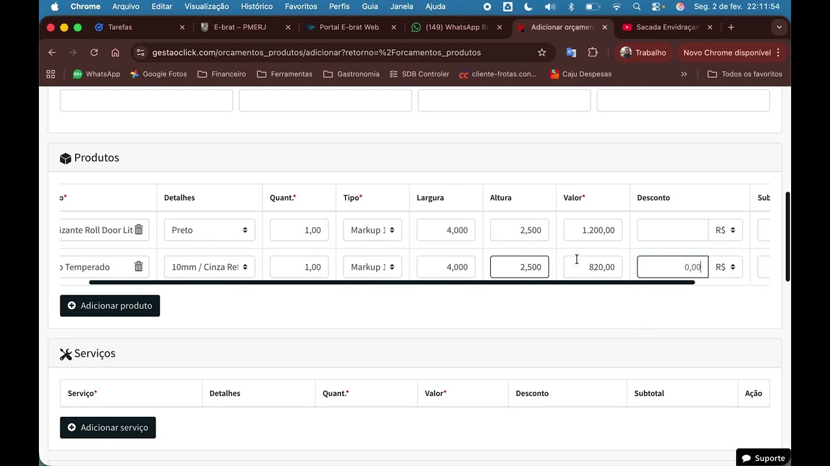Open the Extensions puzzle icon
Screen dimensions: 830x466
pos(593,52)
